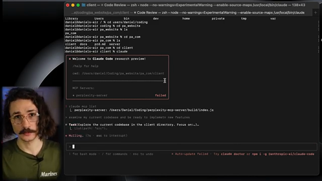Image resolution: width=322 pixels, height=181 pixels.
Task: Click 'server' in the ls output
Action: click(x=114, y=44)
